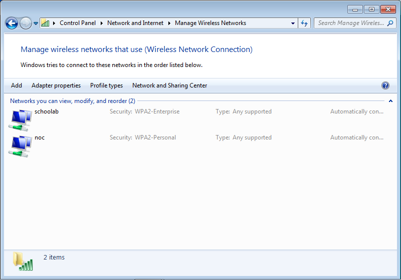The width and height of the screenshot is (401, 280).
Task: Refresh the Manage Wireless Networks view
Action: [x=304, y=23]
